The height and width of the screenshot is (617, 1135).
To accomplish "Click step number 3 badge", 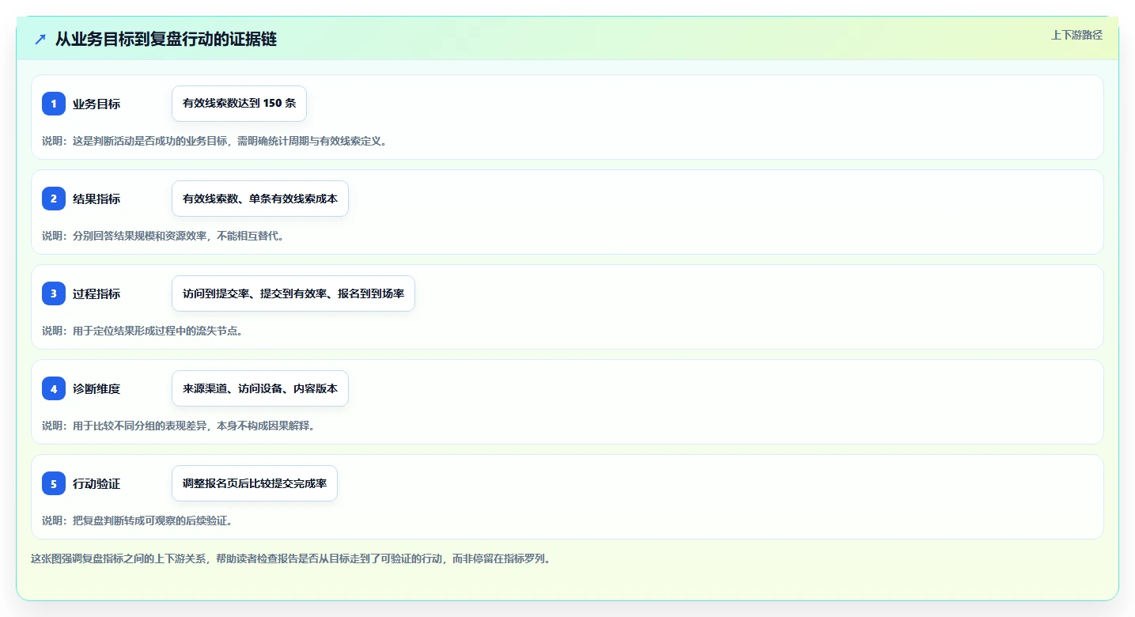I will click(54, 293).
